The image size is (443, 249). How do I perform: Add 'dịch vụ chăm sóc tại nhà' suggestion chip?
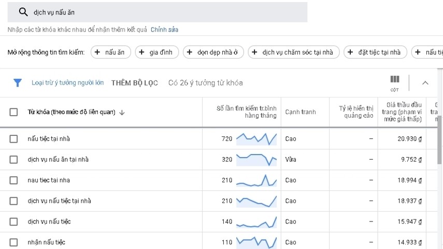point(294,52)
